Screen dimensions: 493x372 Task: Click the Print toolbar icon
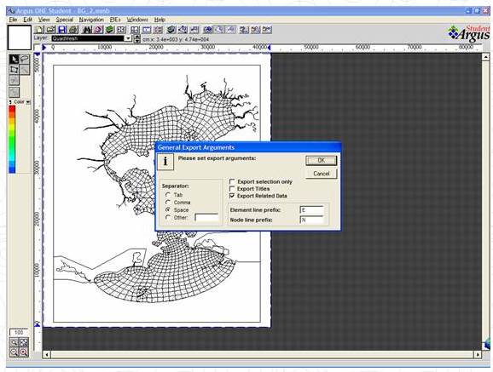73,30
